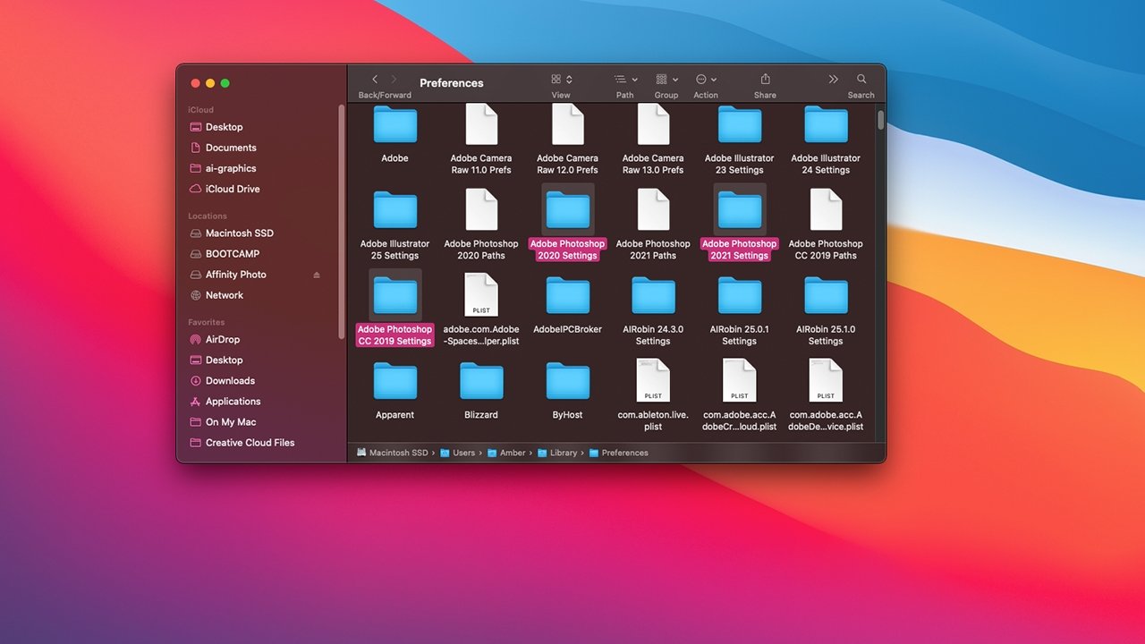The height and width of the screenshot is (644, 1145).
Task: Select com.ableton.live.plist file icon
Action: (653, 381)
